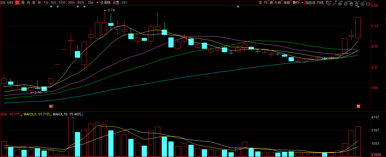The image size is (386, 157).
Task: Click the 1593 volume axis label
Action: (375, 144)
